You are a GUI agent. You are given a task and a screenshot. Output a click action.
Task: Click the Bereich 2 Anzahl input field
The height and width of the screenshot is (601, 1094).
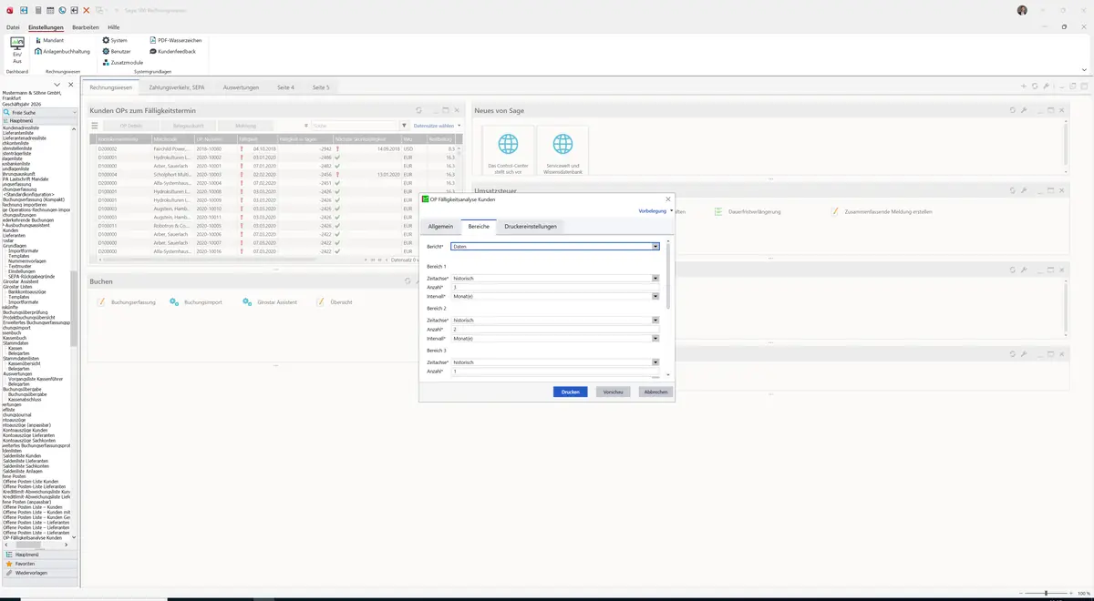click(554, 329)
